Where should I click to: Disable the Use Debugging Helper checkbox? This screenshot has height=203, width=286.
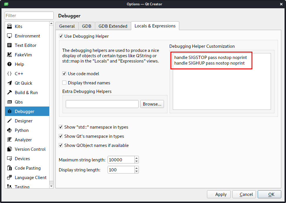61,36
